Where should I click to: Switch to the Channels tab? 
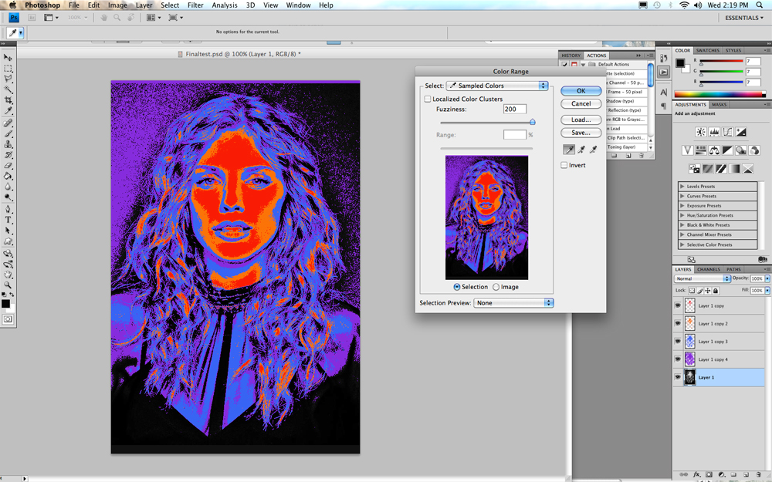(x=709, y=269)
